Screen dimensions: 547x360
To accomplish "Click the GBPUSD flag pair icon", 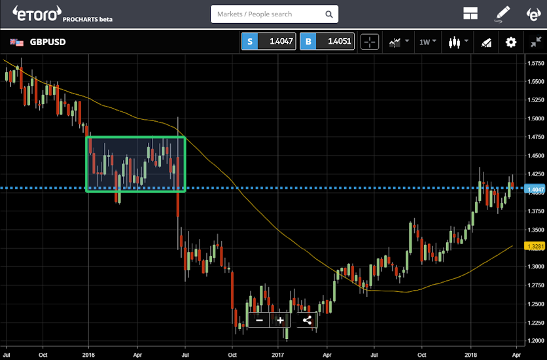I will point(16,42).
